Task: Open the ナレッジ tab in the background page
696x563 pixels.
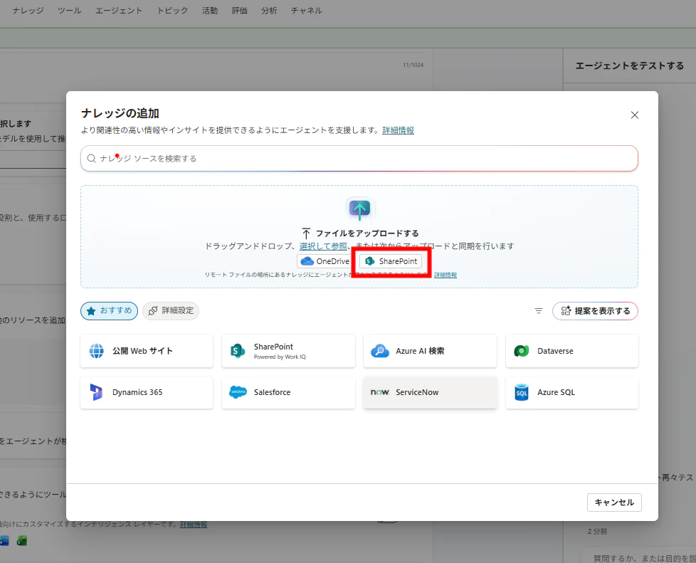Action: point(28,11)
